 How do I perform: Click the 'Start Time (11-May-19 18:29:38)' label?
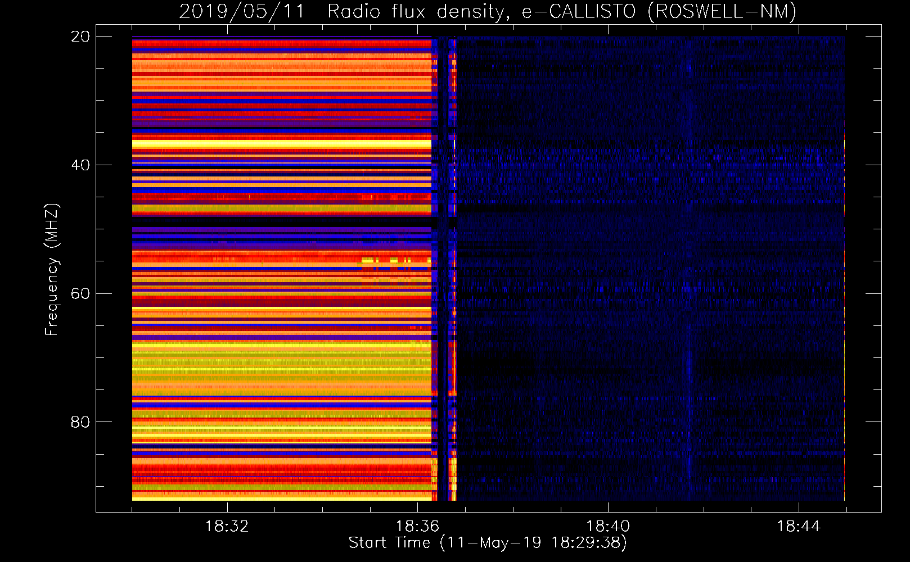tap(488, 543)
